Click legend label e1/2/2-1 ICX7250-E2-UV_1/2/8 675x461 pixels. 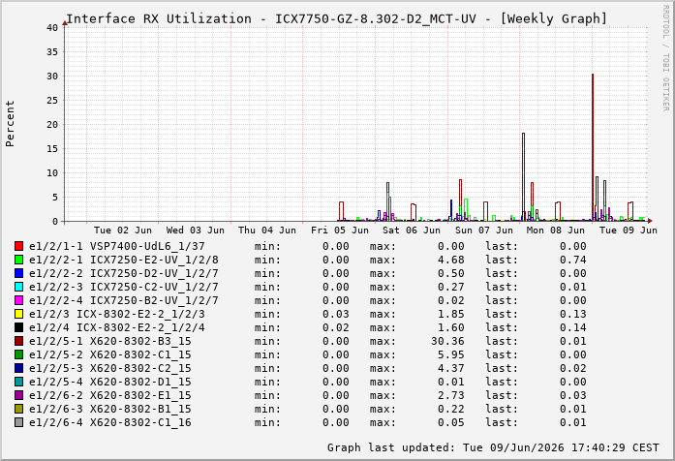point(124,260)
